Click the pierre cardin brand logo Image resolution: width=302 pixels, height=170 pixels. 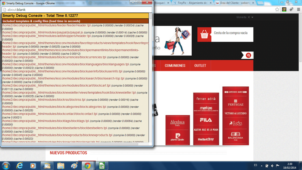coord(177,137)
